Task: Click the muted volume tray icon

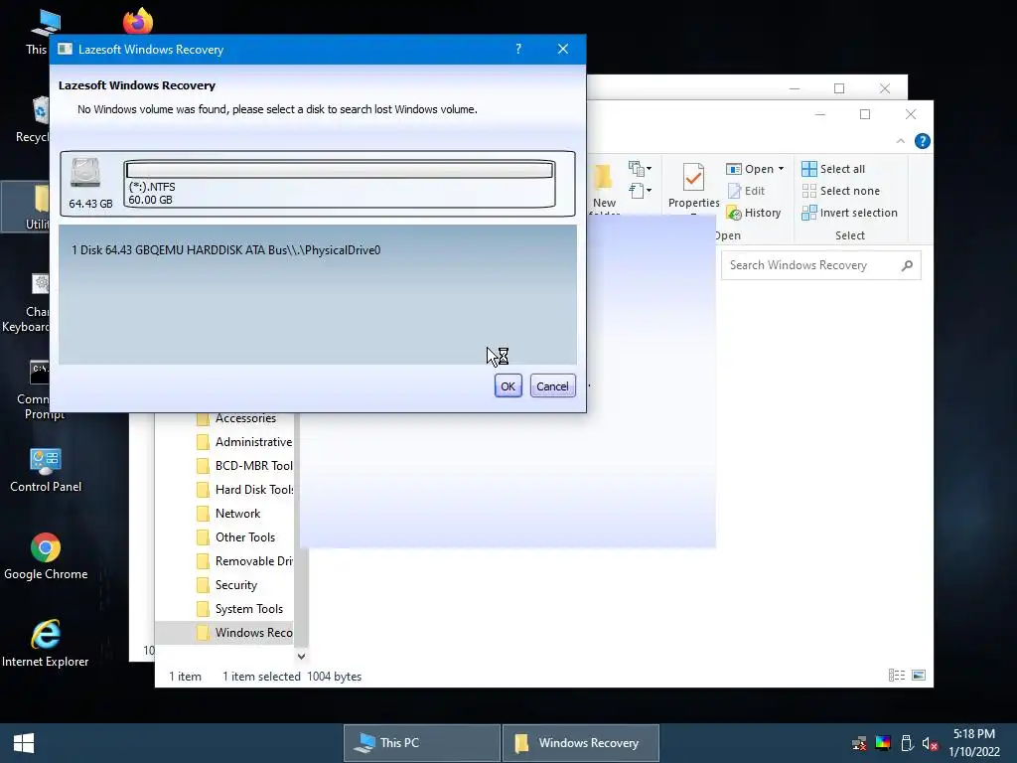Action: click(x=930, y=743)
